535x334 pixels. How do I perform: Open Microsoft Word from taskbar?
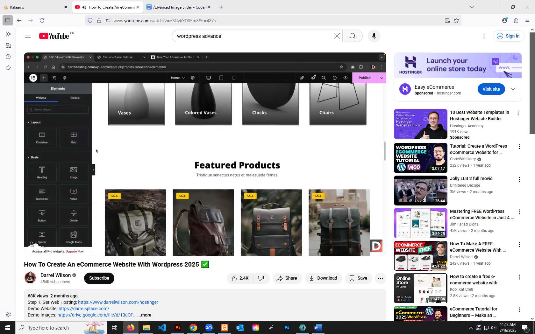[x=318, y=328]
